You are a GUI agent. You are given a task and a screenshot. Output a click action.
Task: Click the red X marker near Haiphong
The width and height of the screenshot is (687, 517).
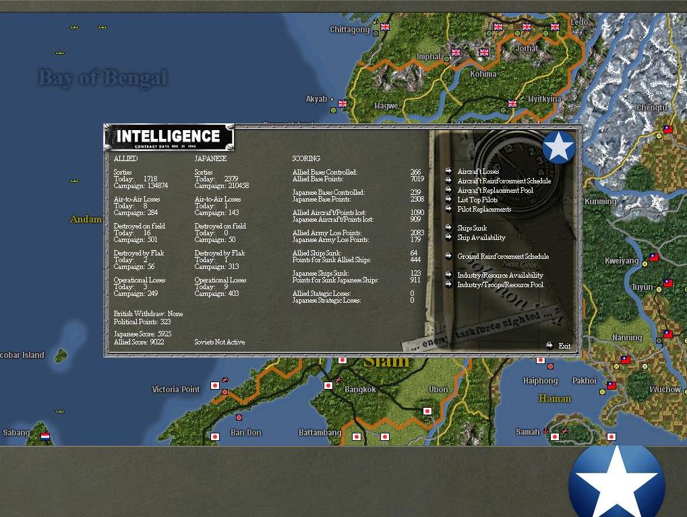[550, 366]
